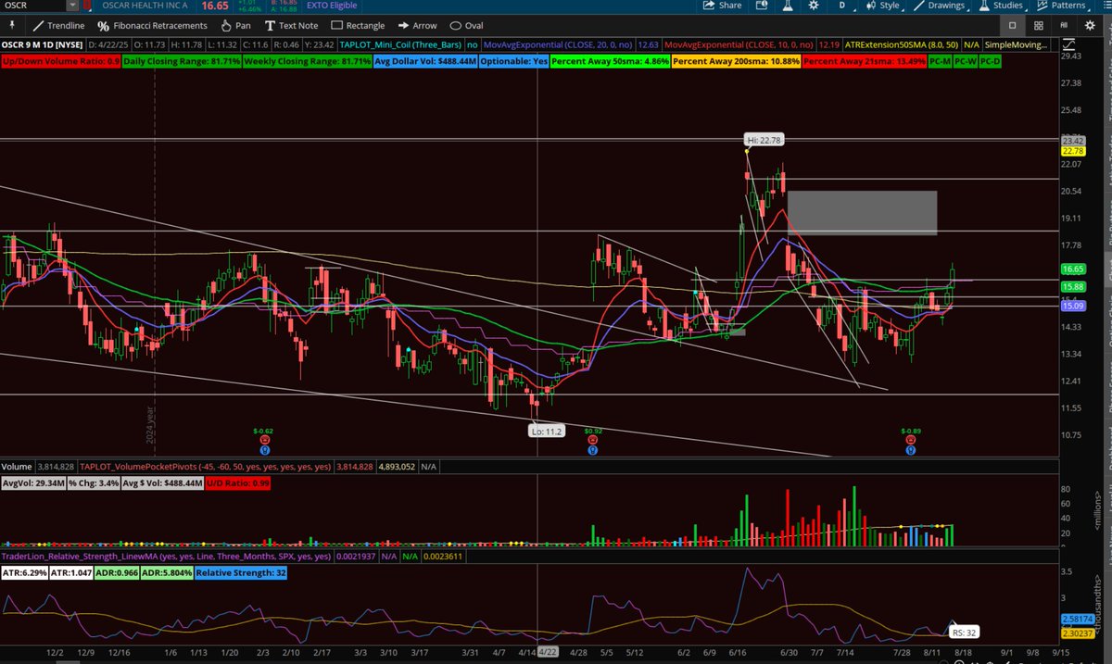The height and width of the screenshot is (664, 1112).
Task: Click the Share chart button
Action: click(723, 6)
